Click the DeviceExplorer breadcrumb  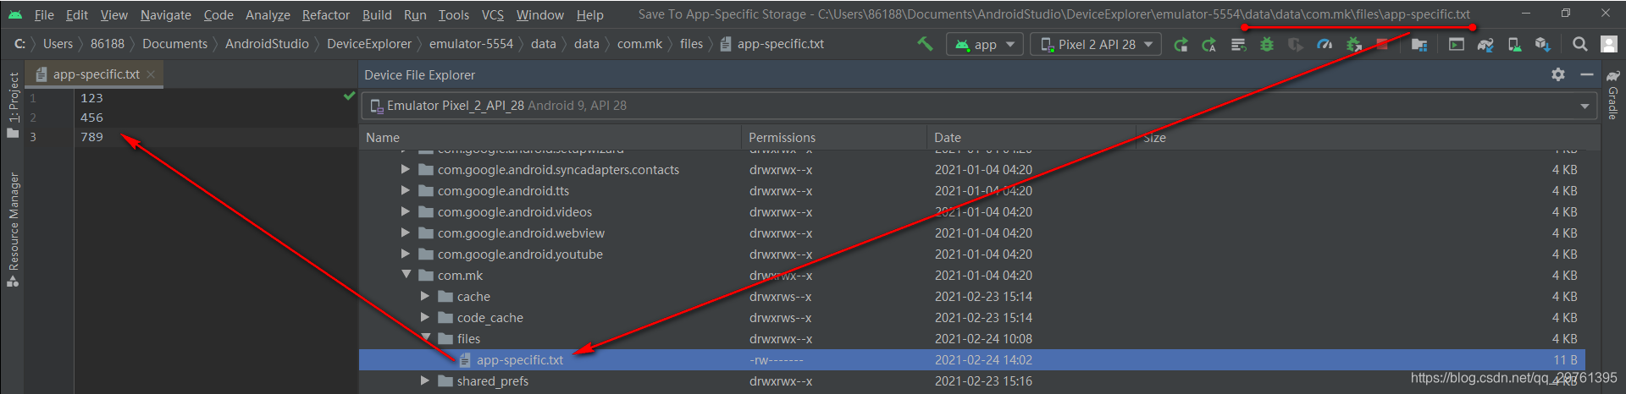point(369,44)
